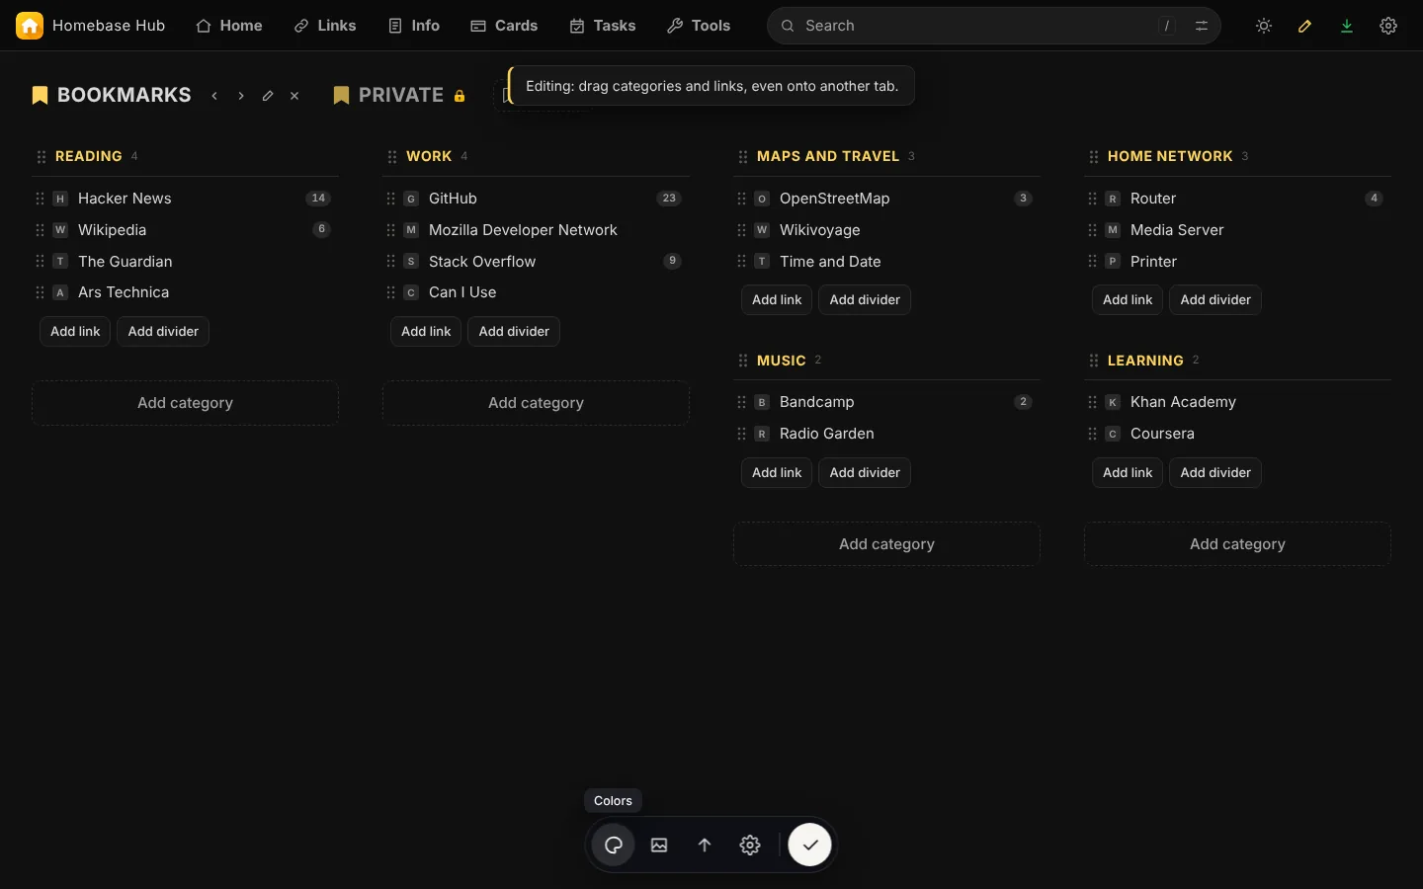This screenshot has width=1423, height=889.
Task: Grab the MUSIC category drag handle
Action: [x=743, y=361]
